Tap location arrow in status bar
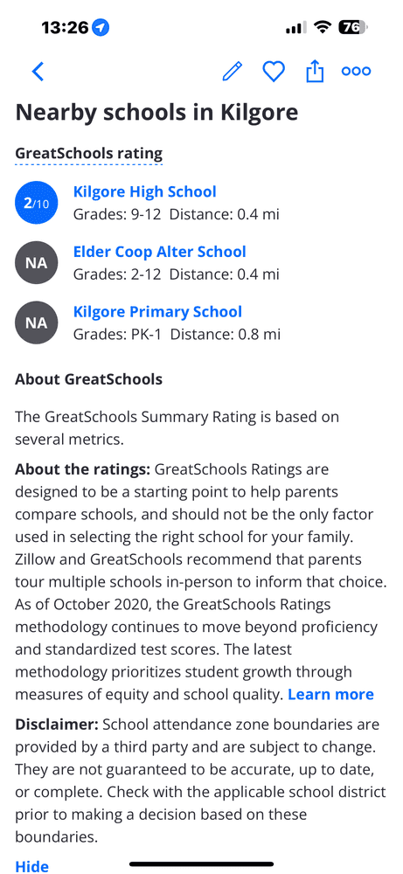The width and height of the screenshot is (403, 874). [101, 27]
